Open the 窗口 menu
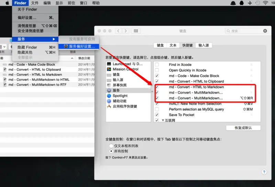 click(84, 3)
